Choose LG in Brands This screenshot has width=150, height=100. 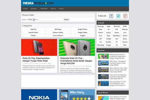pyautogui.click(x=108, y=29)
